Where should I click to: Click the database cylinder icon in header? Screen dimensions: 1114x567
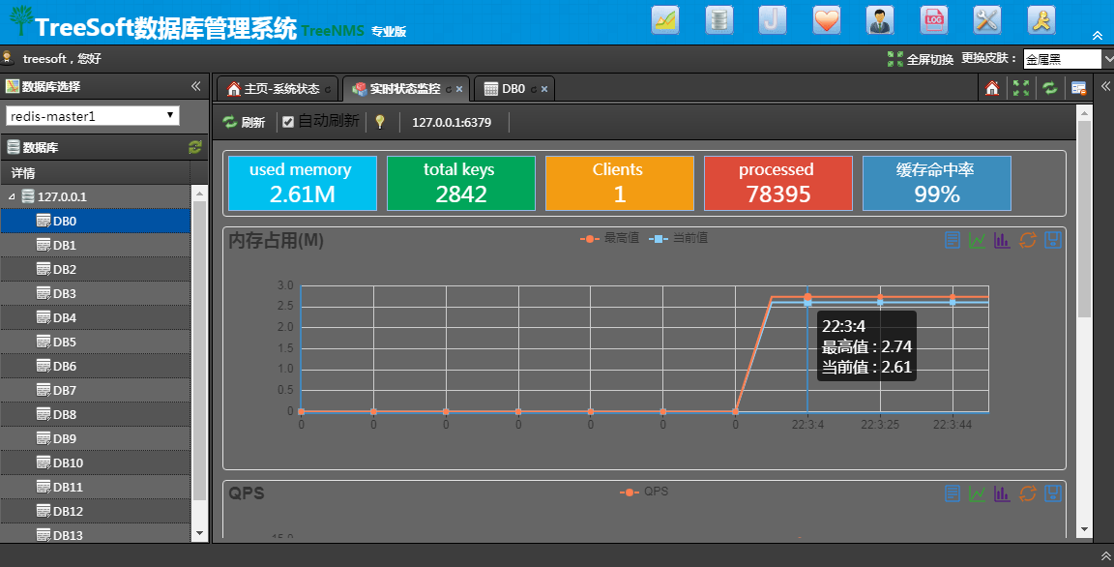tap(719, 20)
